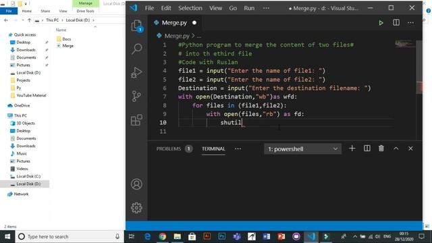Click the editor minimap

tap(404, 44)
